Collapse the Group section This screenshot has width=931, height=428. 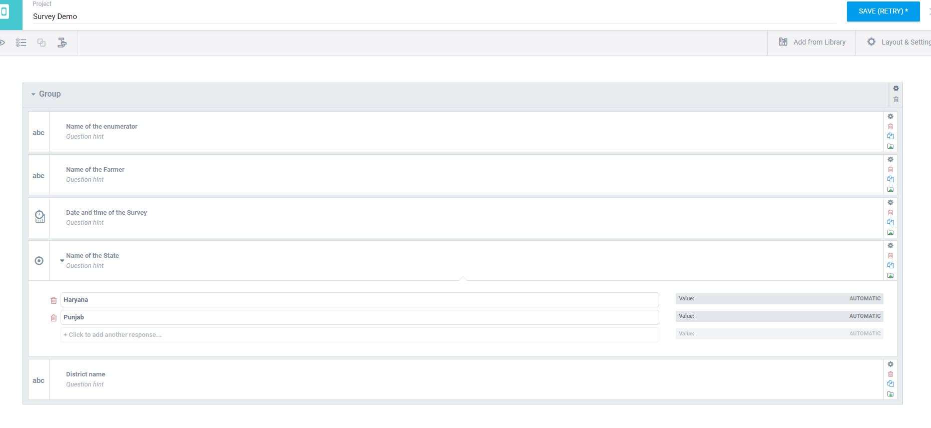coord(34,94)
